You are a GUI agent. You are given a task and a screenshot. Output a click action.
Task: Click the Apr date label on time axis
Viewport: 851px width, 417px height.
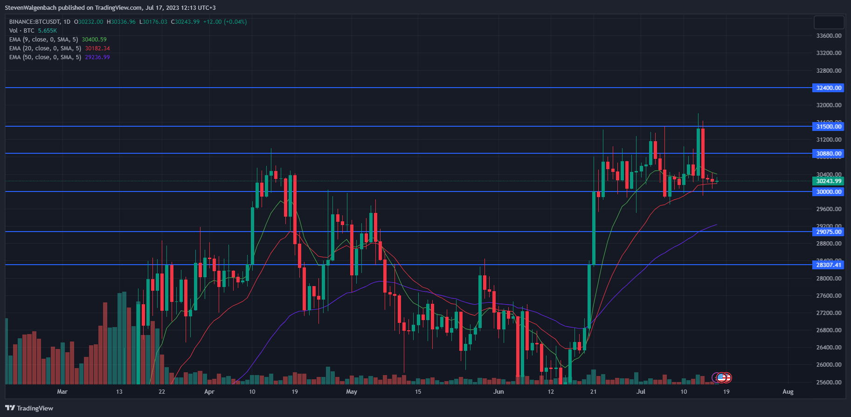click(209, 392)
